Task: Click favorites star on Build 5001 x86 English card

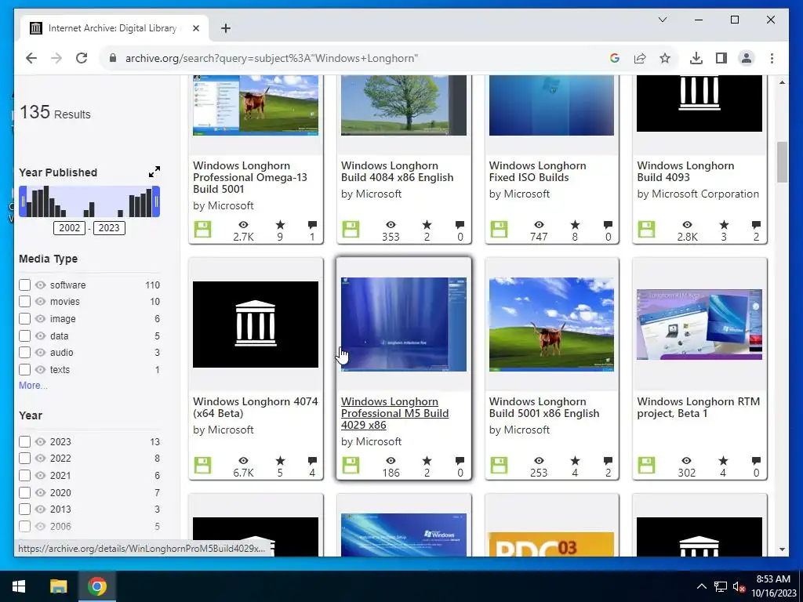Action: click(575, 461)
